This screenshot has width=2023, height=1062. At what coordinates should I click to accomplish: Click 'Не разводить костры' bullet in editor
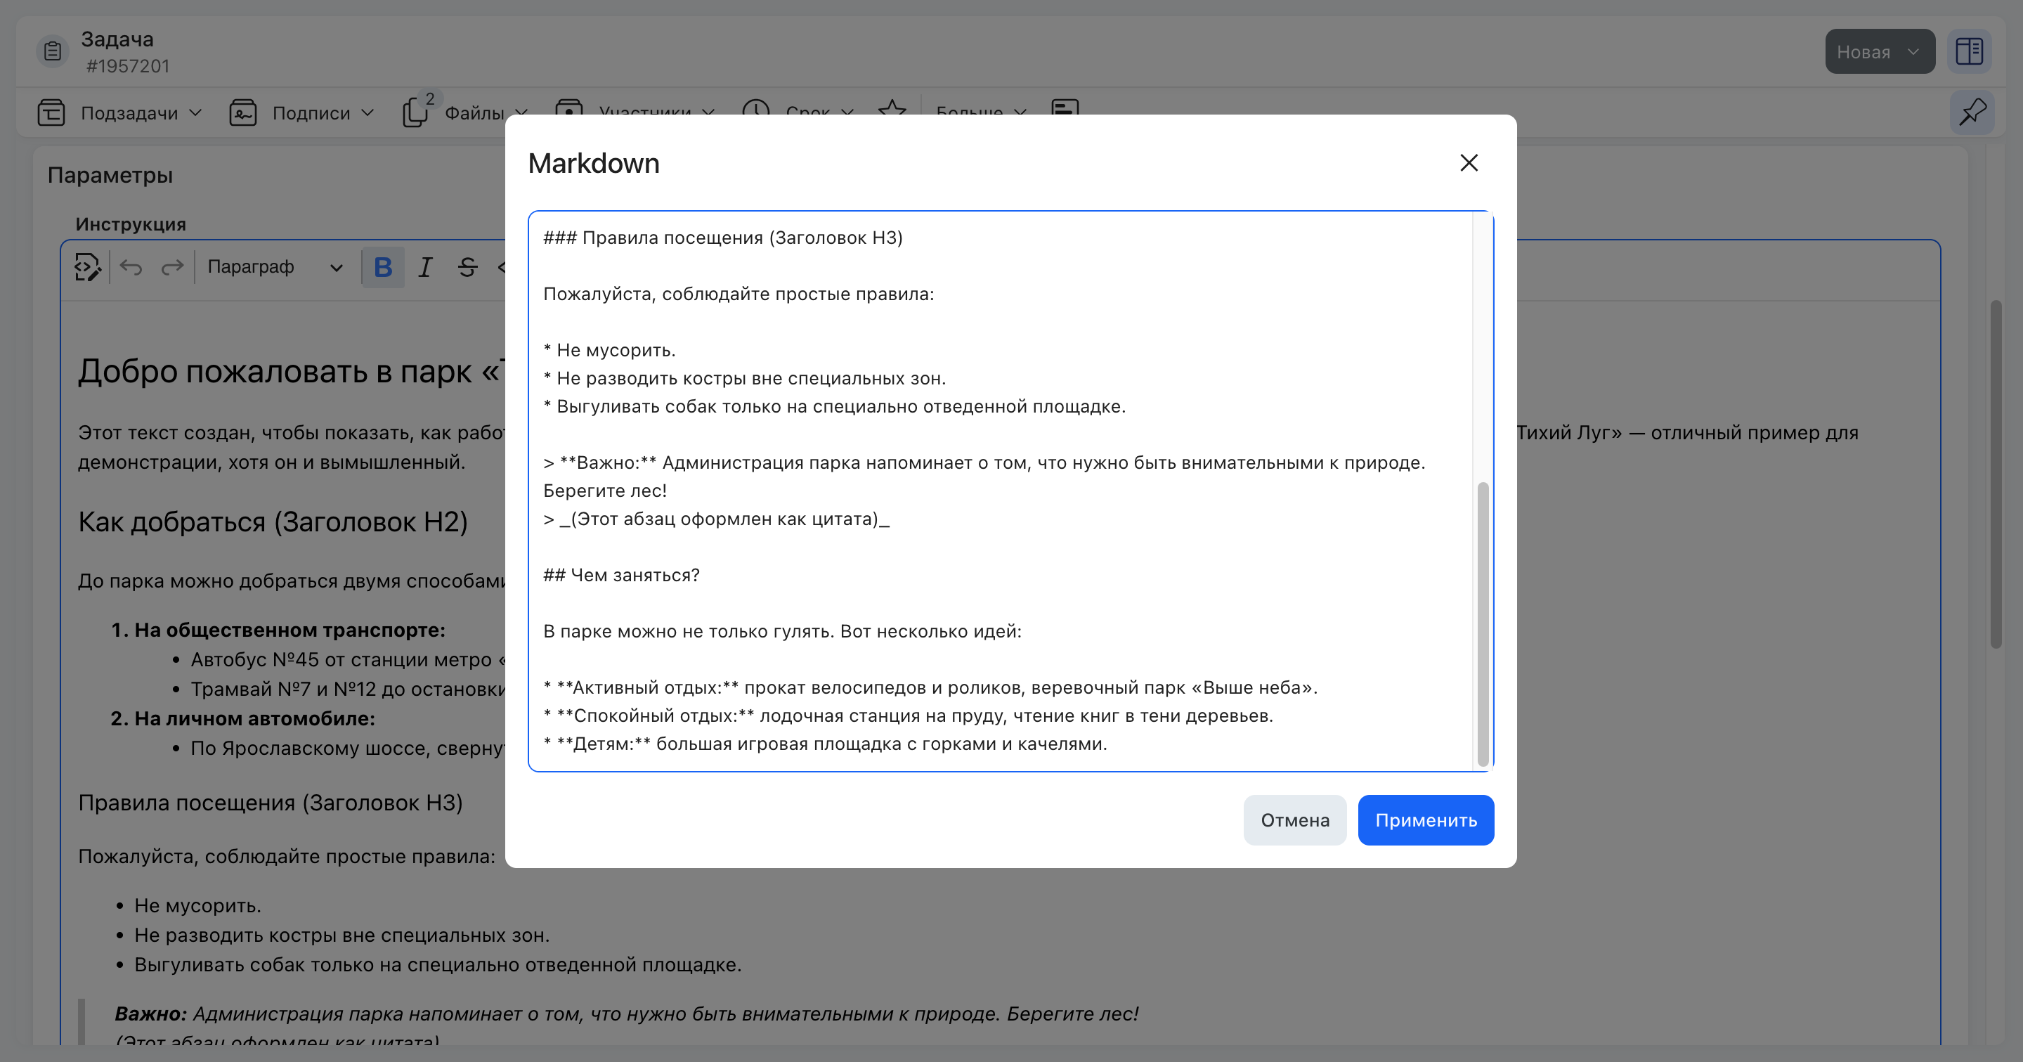pyautogui.click(x=341, y=935)
